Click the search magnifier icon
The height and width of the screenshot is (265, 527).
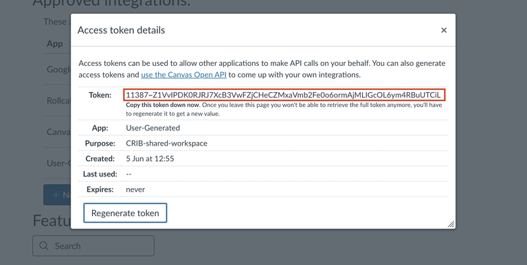(44, 246)
